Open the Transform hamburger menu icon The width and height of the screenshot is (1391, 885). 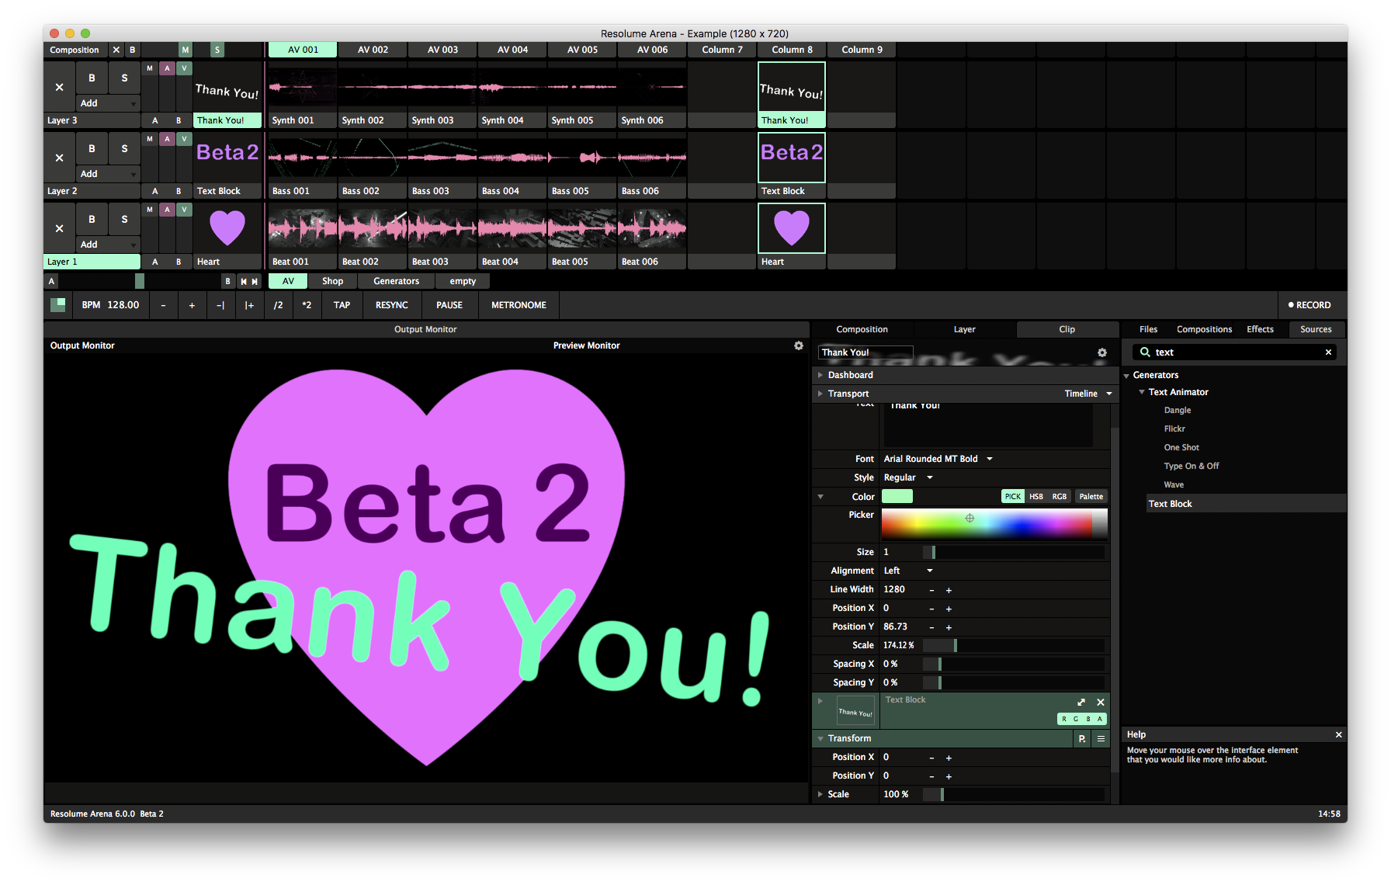[x=1101, y=739]
